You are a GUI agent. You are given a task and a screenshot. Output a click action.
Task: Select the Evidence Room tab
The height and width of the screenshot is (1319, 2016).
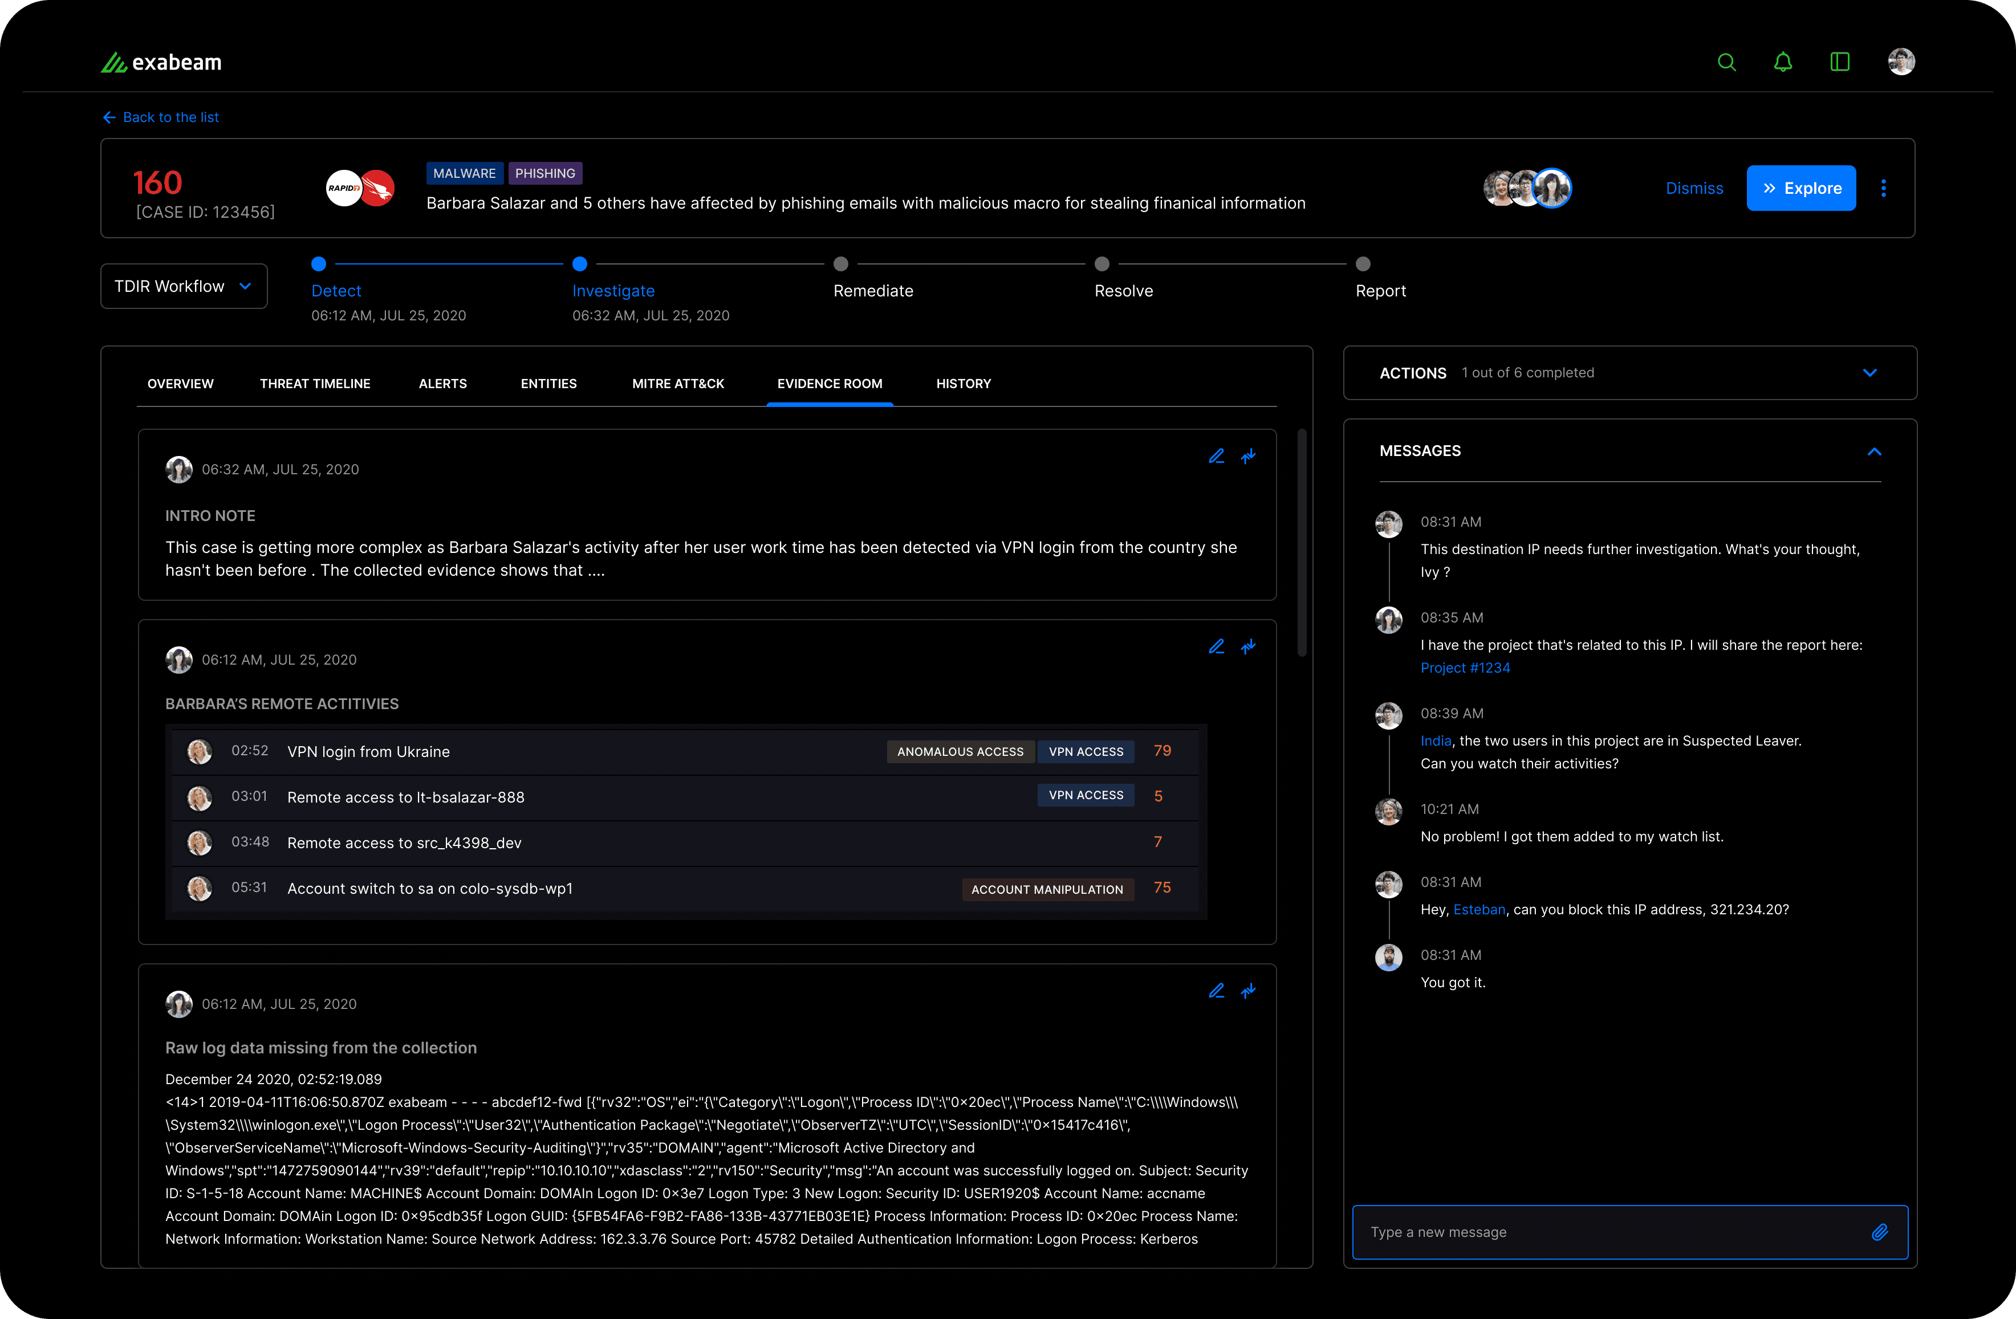pos(830,384)
